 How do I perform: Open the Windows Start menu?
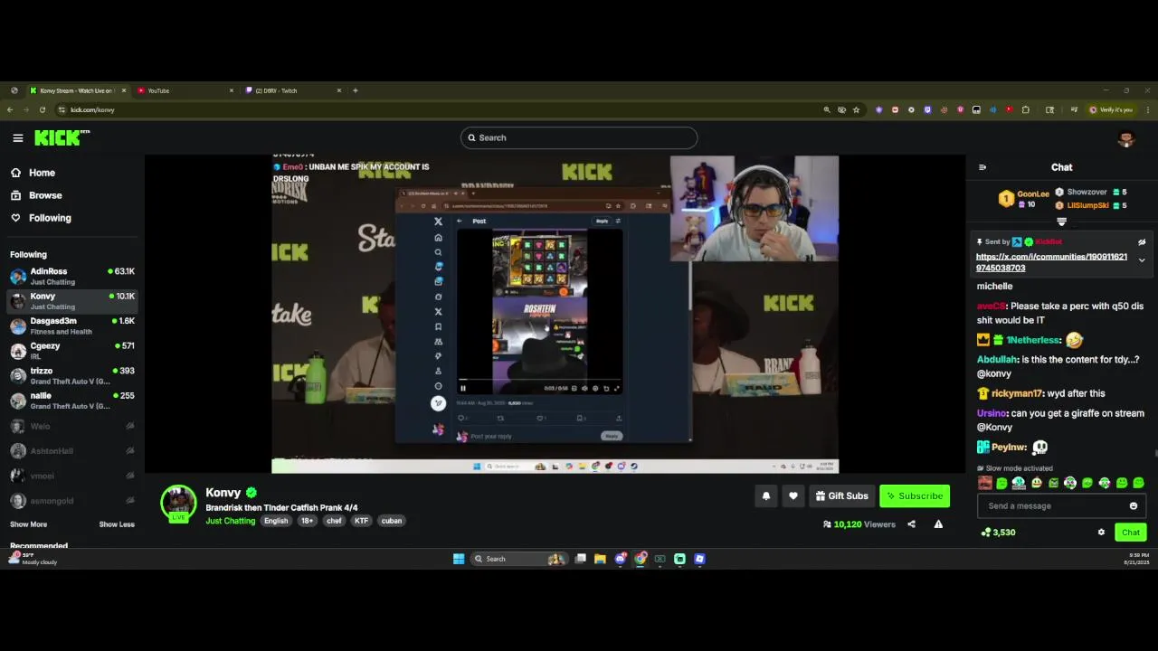pyautogui.click(x=459, y=559)
